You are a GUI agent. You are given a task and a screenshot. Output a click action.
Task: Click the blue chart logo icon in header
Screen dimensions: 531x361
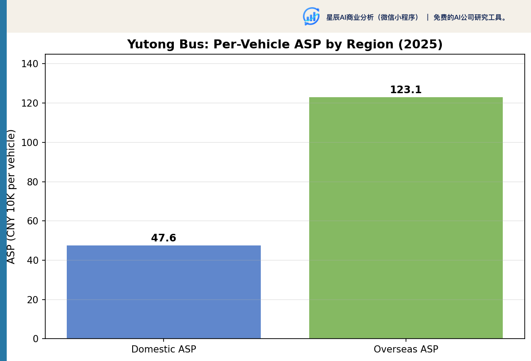point(311,17)
